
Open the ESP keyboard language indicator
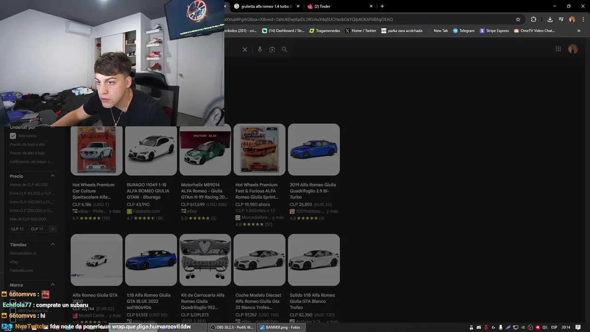[x=554, y=327]
